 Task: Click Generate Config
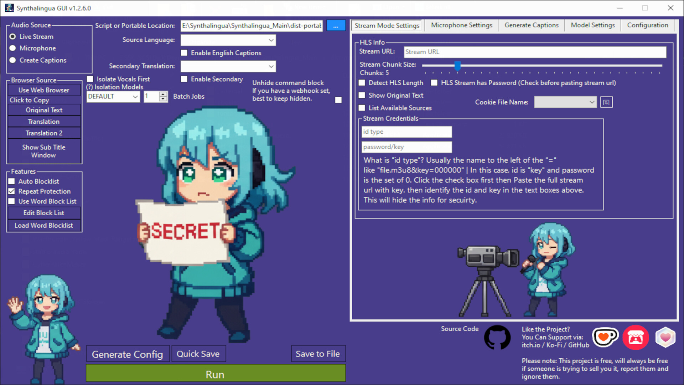128,354
